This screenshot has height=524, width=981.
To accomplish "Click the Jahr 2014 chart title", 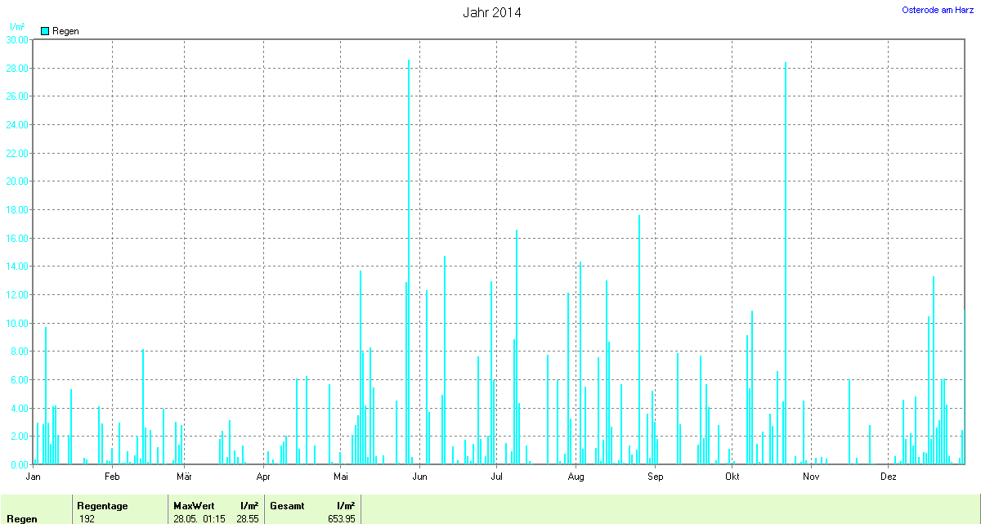I will 491,12.
